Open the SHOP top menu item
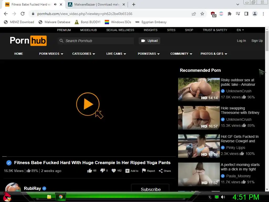 (189, 30)
